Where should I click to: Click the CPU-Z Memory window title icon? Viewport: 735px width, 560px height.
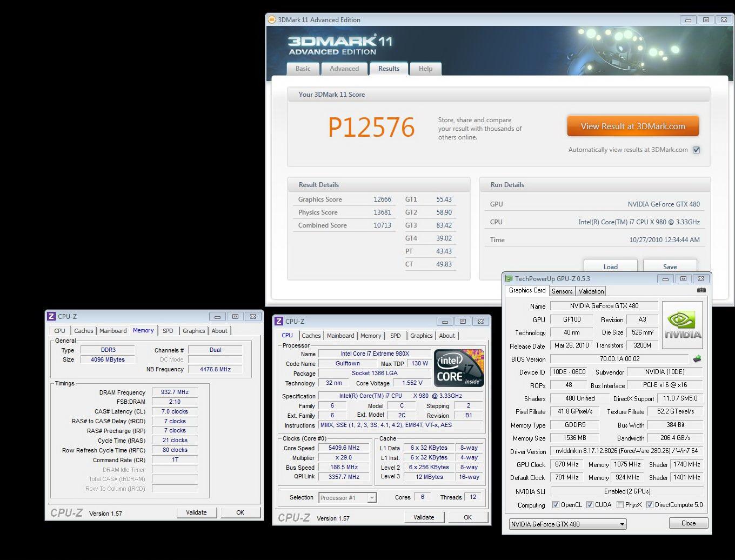coord(51,317)
